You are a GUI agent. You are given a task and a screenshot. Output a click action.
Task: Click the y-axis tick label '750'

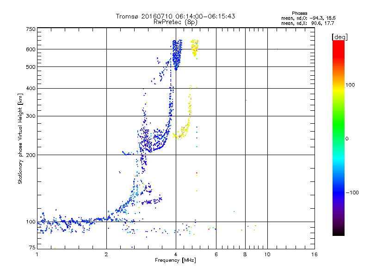[31, 29]
